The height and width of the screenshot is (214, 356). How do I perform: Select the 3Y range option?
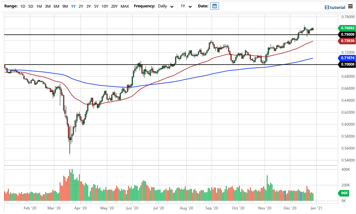point(88,6)
